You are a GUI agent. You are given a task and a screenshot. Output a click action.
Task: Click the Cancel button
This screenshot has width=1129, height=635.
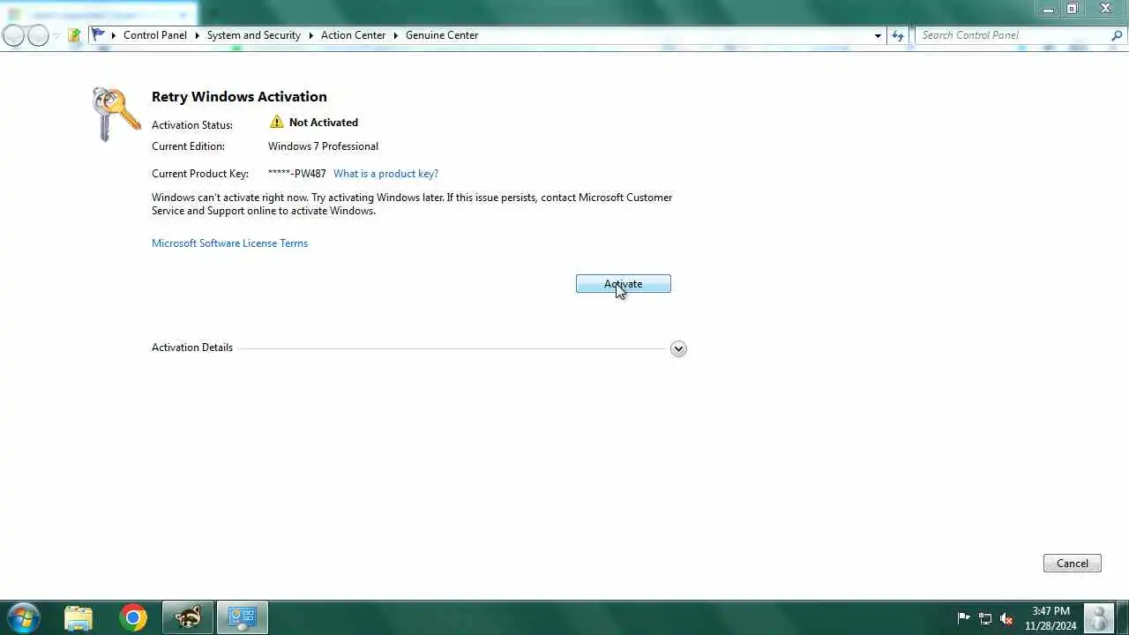pos(1073,564)
